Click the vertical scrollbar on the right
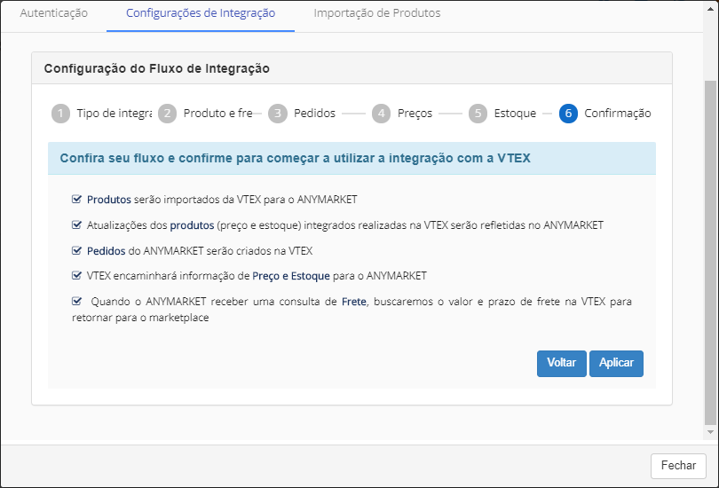This screenshot has height=488, width=719. [x=708, y=248]
